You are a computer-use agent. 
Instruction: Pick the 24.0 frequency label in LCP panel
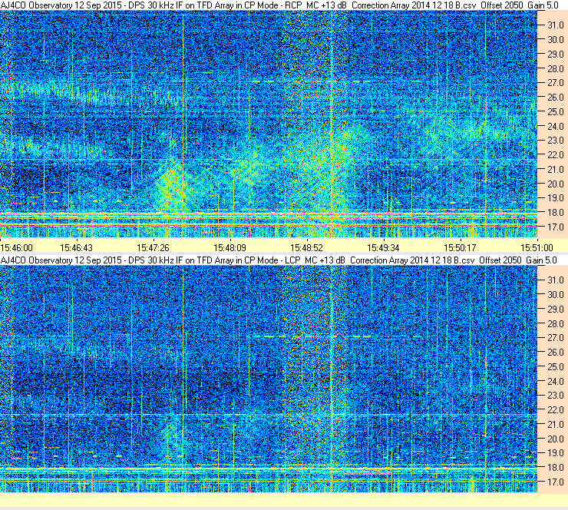coord(556,381)
